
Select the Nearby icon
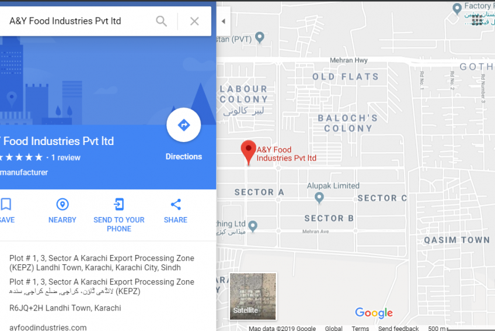pos(62,204)
